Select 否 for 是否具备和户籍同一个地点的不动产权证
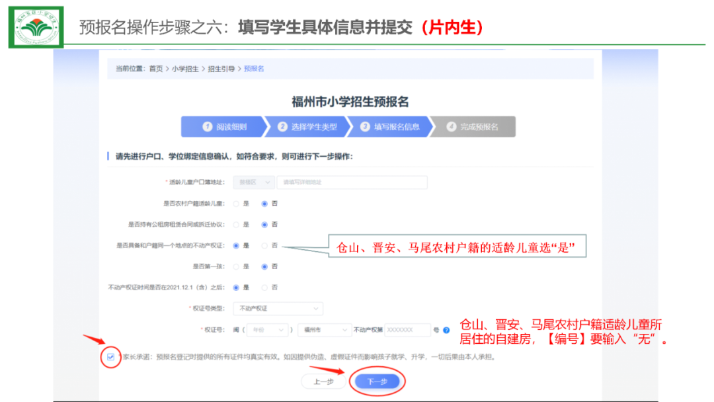This screenshot has width=714, height=402. click(265, 245)
